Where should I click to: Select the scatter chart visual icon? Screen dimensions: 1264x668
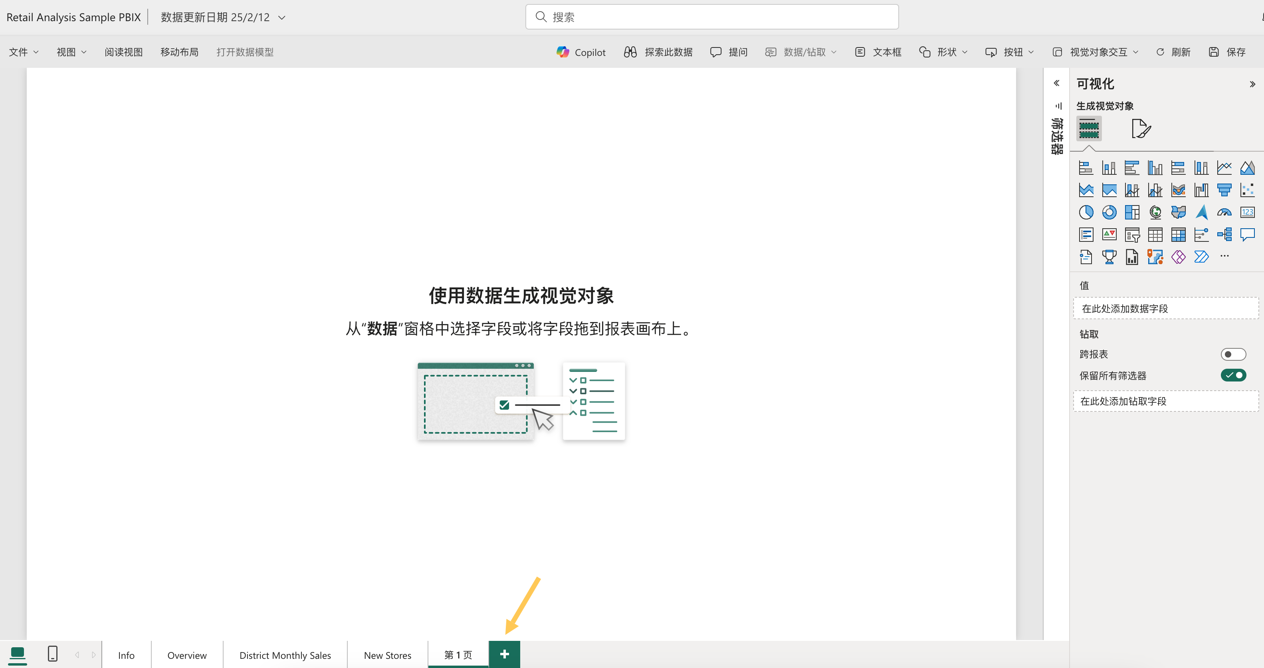(x=1248, y=190)
